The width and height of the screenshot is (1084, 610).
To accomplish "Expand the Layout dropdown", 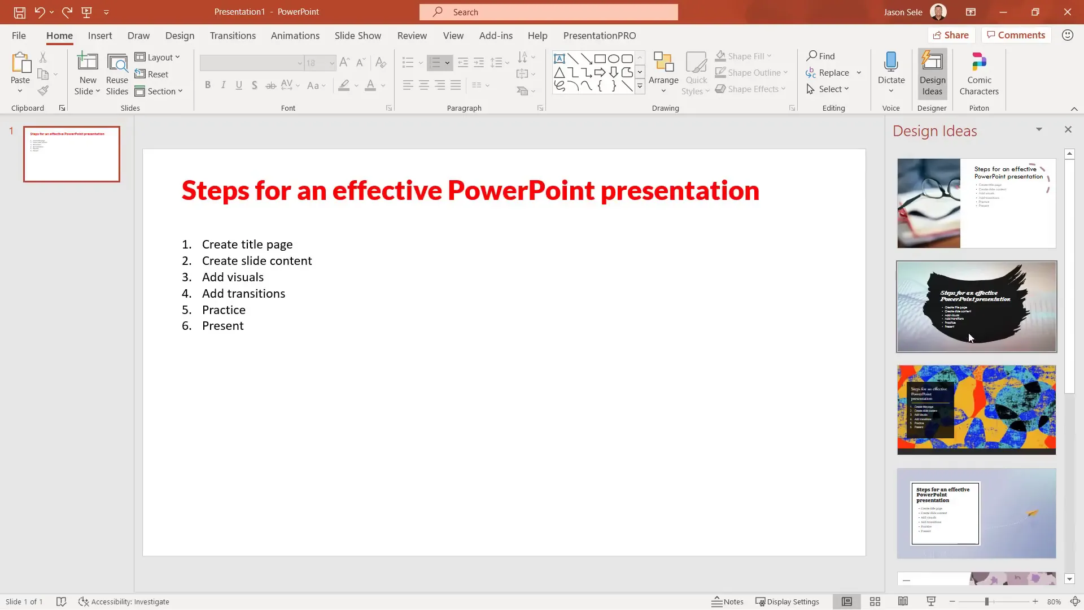I will coord(158,57).
